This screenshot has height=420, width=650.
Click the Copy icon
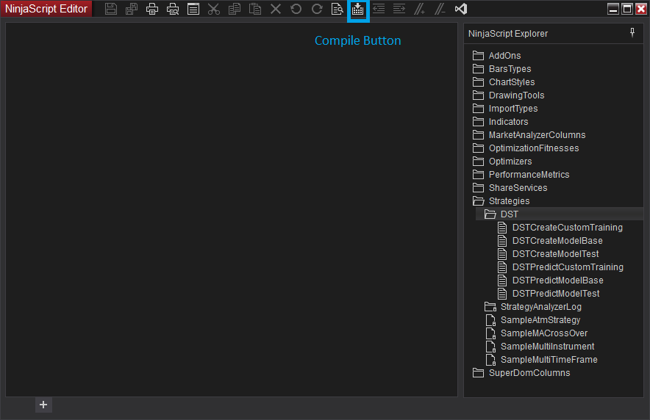(x=235, y=9)
